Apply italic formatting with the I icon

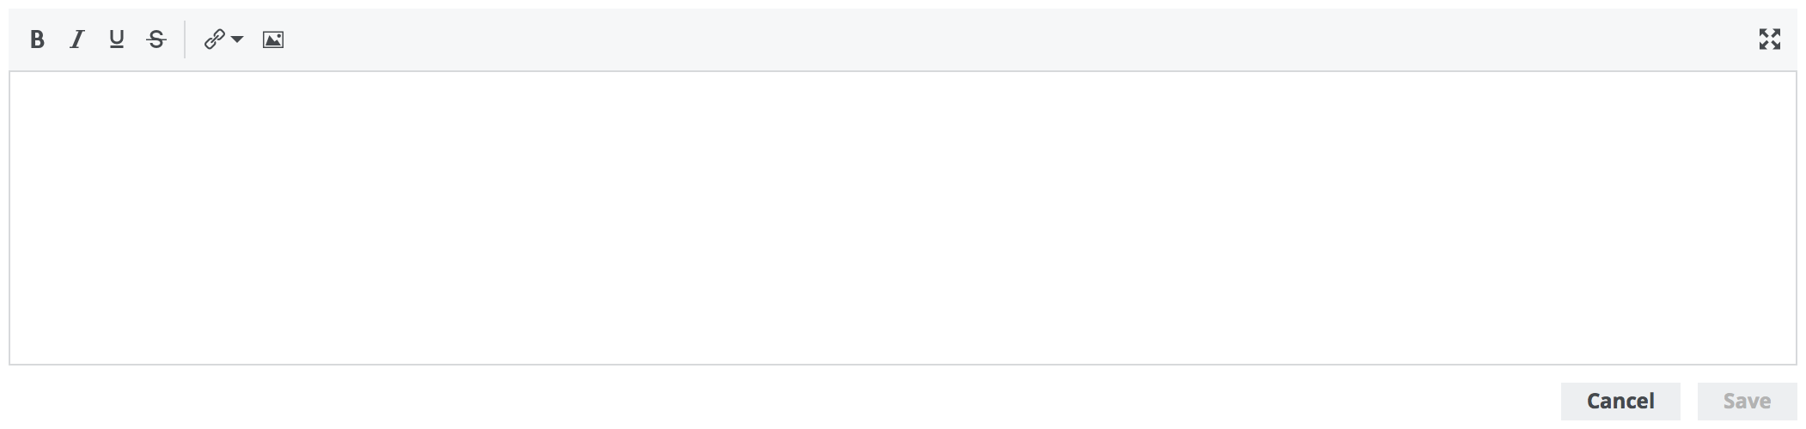click(77, 39)
